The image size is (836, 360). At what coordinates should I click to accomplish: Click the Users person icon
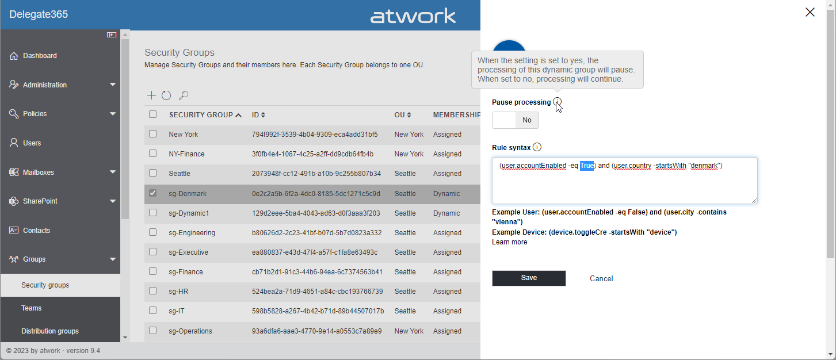coord(14,143)
